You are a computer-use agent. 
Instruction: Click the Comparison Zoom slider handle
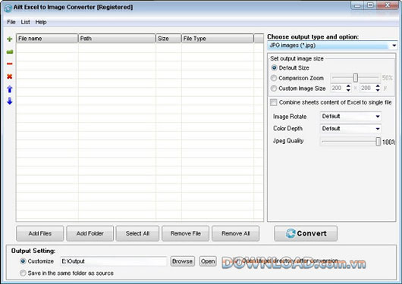tap(355, 78)
